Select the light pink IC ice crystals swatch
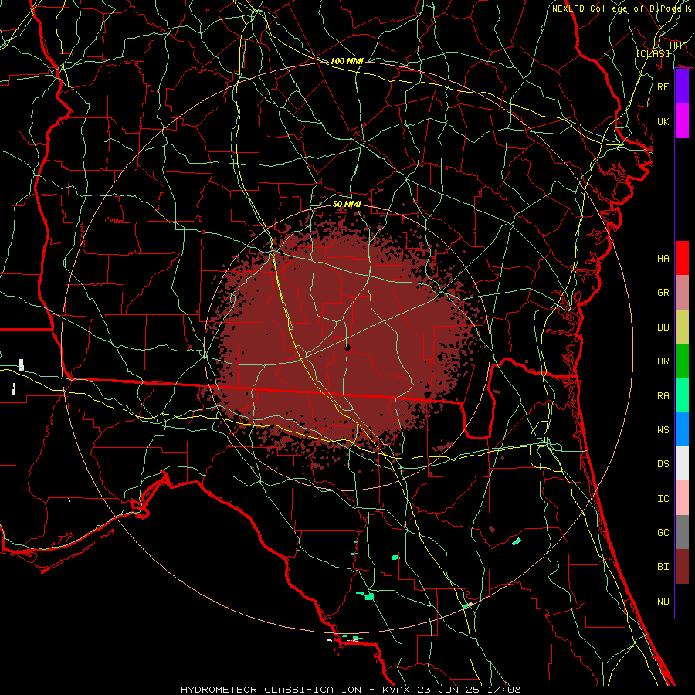Viewport: 695px width, 695px height. tap(682, 498)
